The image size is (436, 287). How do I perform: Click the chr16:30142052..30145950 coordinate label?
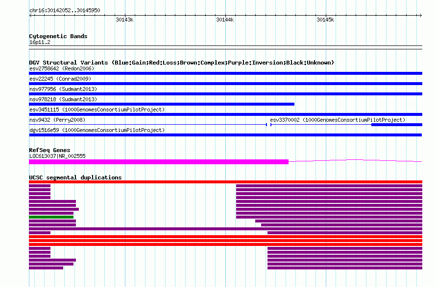[x=65, y=11]
